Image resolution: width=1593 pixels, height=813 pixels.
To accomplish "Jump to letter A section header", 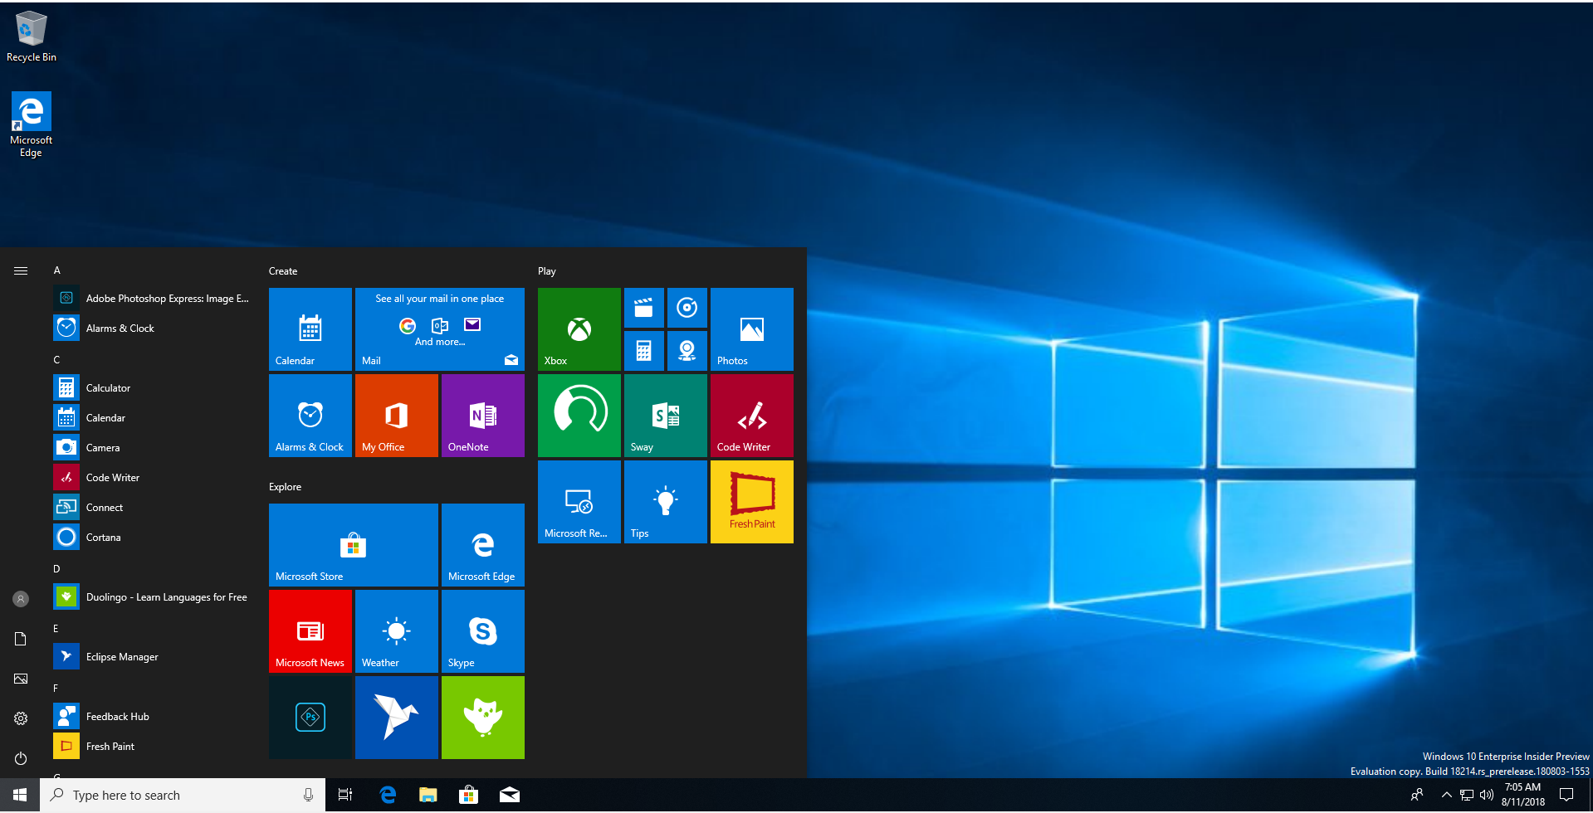I will click(x=57, y=270).
